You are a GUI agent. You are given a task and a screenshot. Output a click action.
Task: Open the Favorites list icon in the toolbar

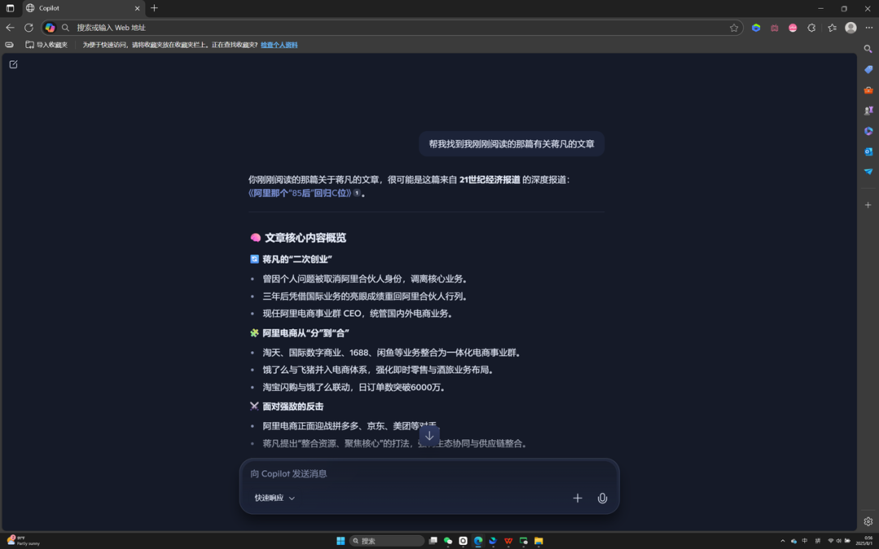click(x=831, y=27)
